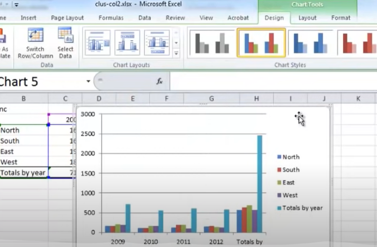
Task: Open the Select Data dialog
Action: (65, 43)
